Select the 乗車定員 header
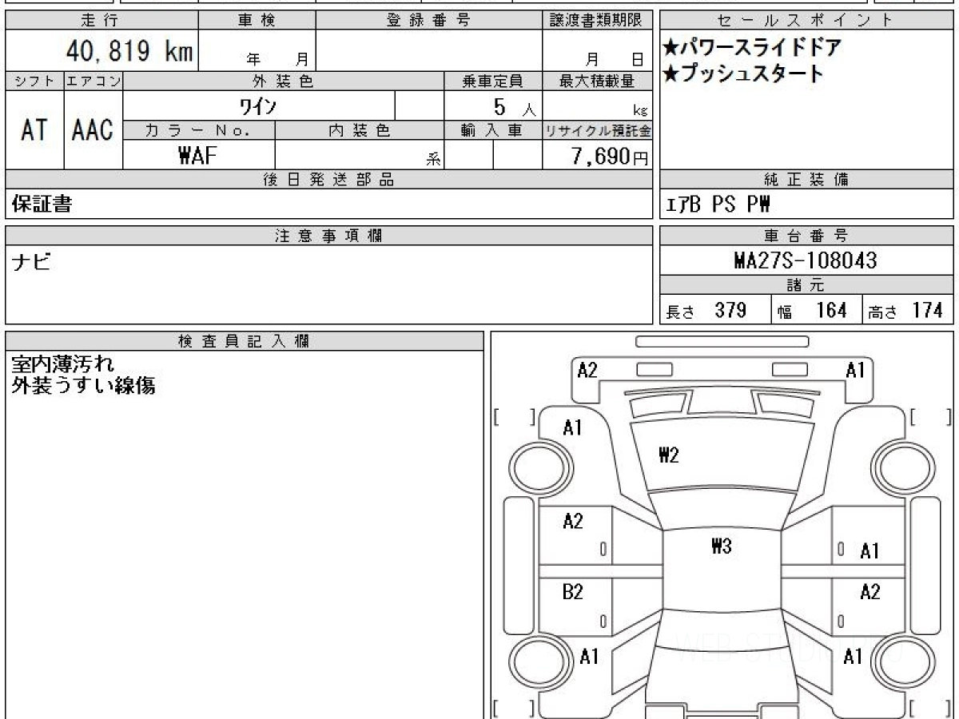The height and width of the screenshot is (719, 959). 493,81
